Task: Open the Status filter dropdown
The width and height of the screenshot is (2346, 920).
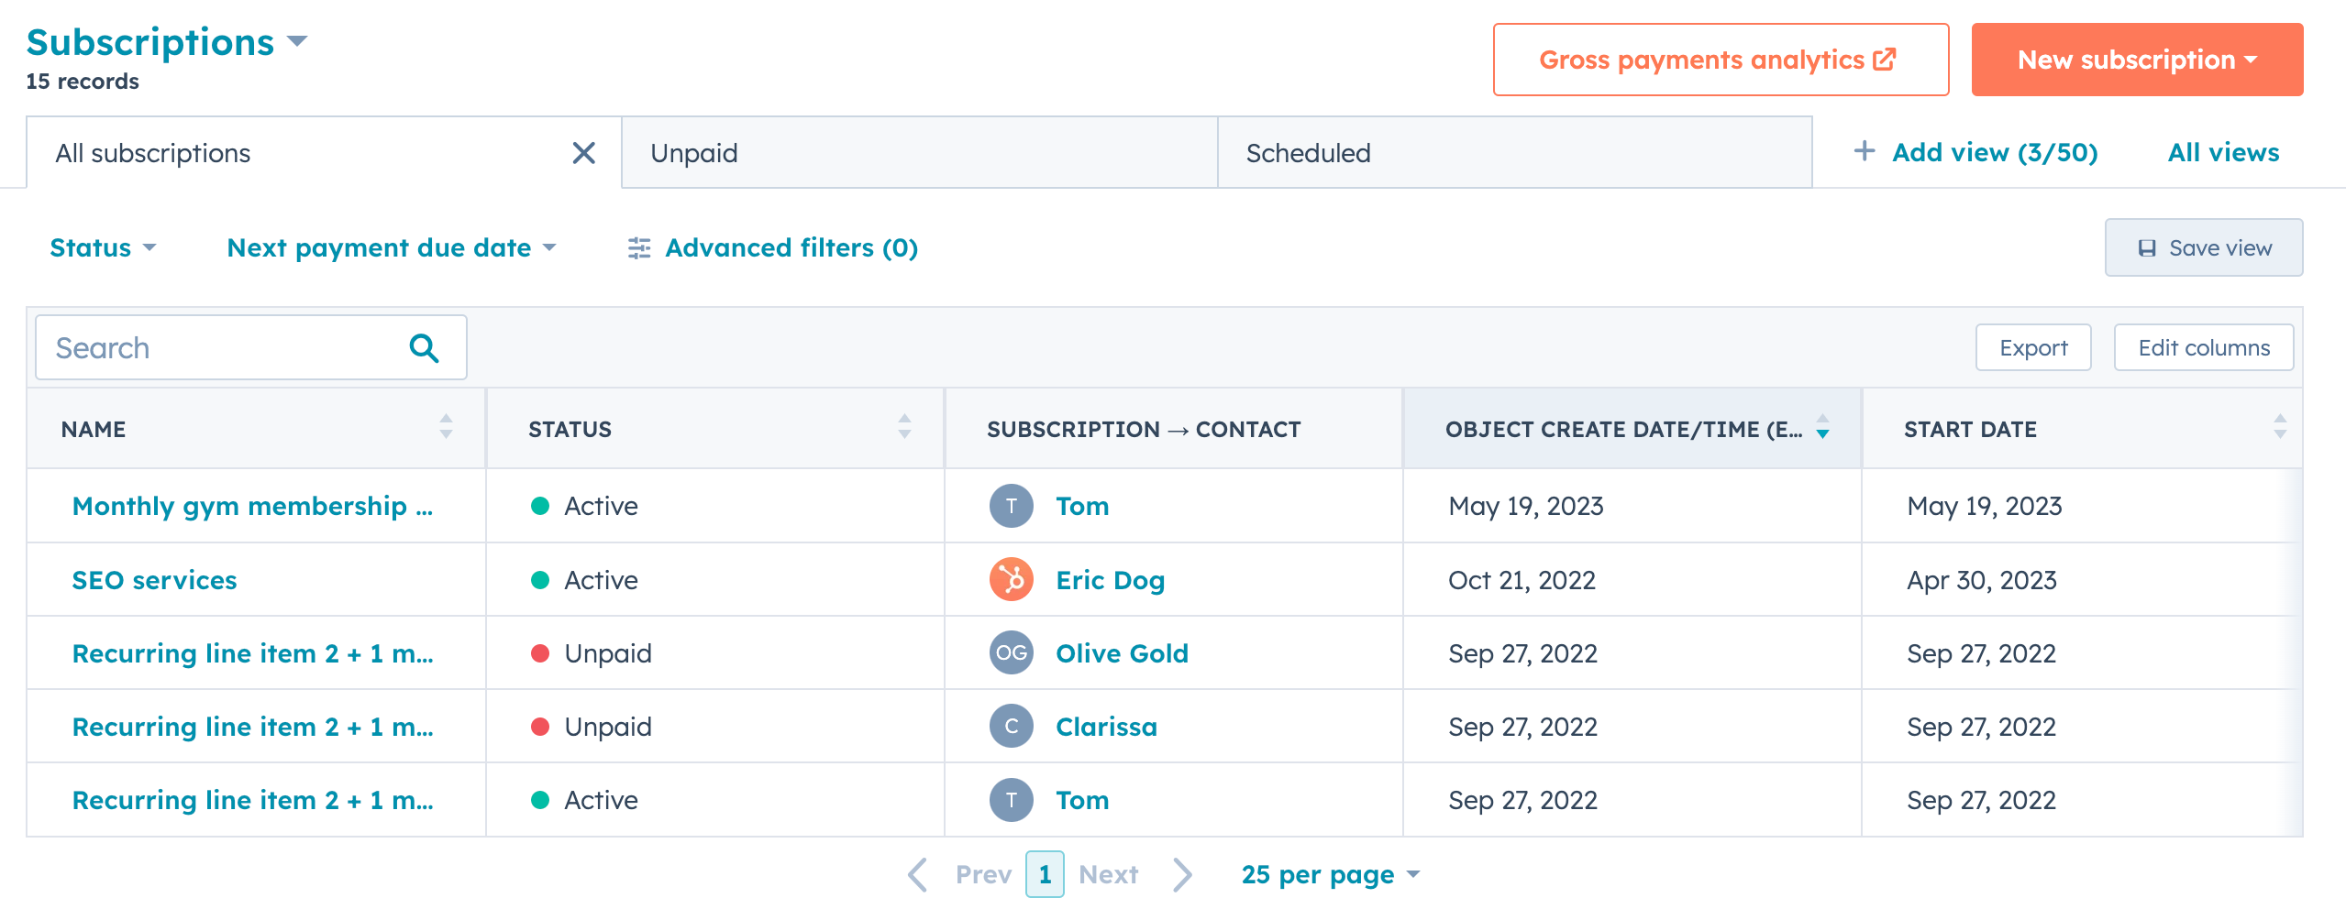Action: point(103,247)
